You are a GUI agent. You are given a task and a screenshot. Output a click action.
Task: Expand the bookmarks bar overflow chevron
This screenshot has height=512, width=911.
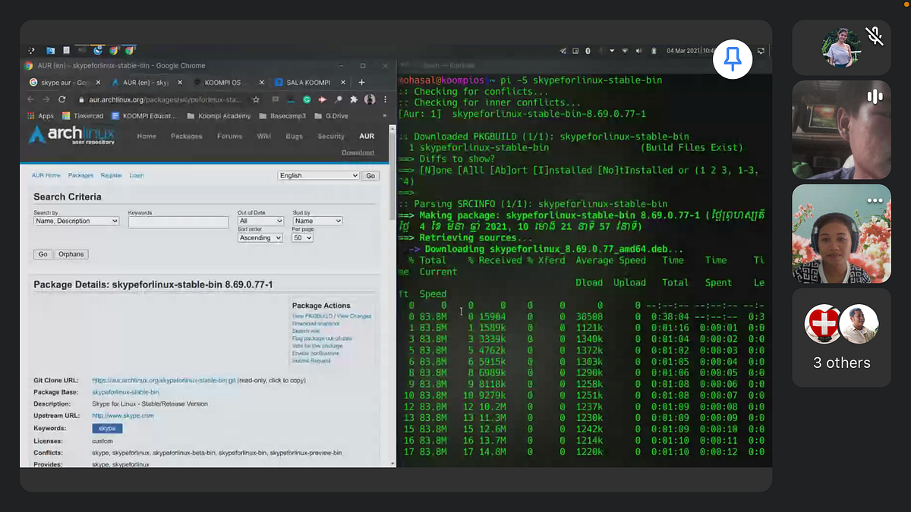pyautogui.click(x=384, y=116)
